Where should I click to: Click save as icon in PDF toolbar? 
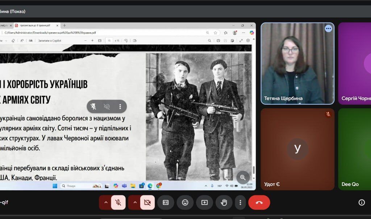[x=232, y=41]
